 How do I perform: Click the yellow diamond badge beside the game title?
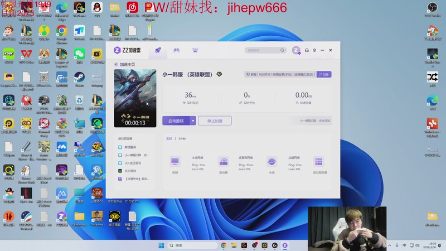coord(219,74)
